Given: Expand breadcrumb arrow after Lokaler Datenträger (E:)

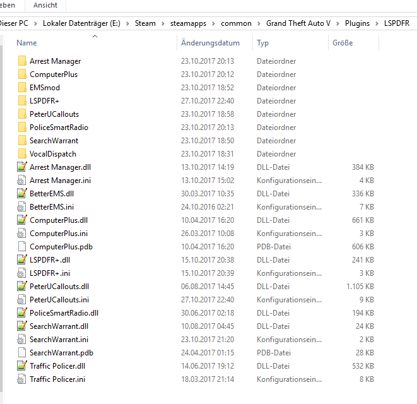Looking at the screenshot, I should [x=127, y=23].
